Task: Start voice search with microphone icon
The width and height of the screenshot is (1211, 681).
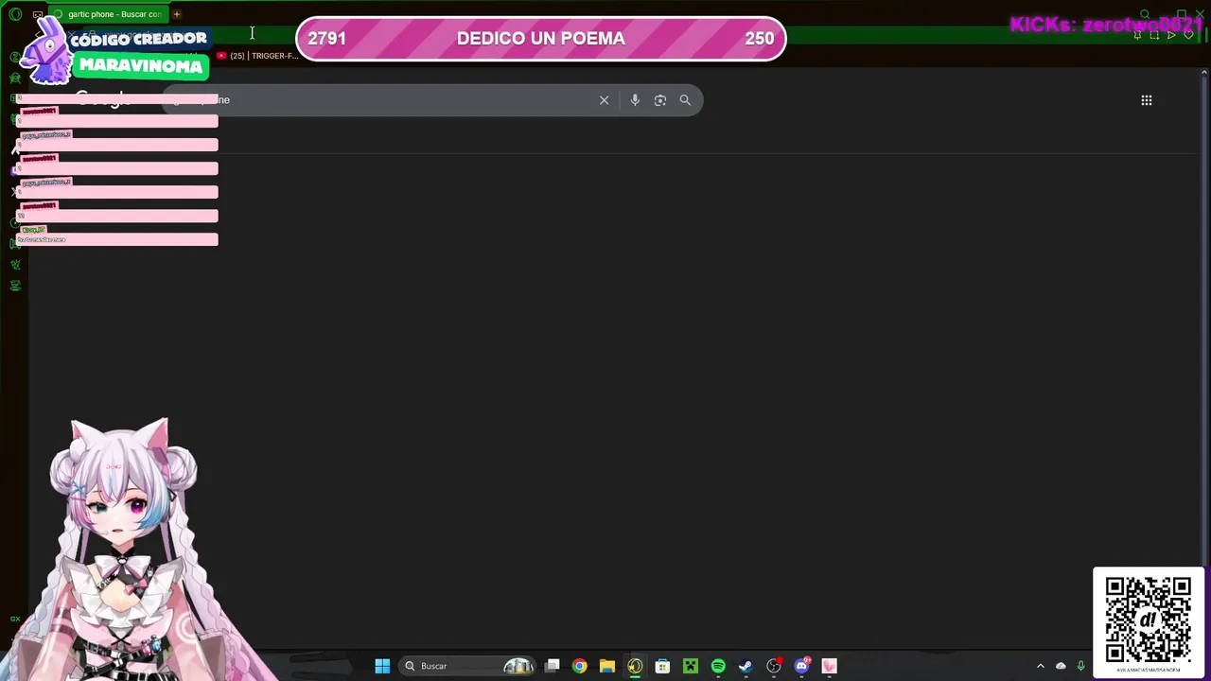Action: pos(635,100)
